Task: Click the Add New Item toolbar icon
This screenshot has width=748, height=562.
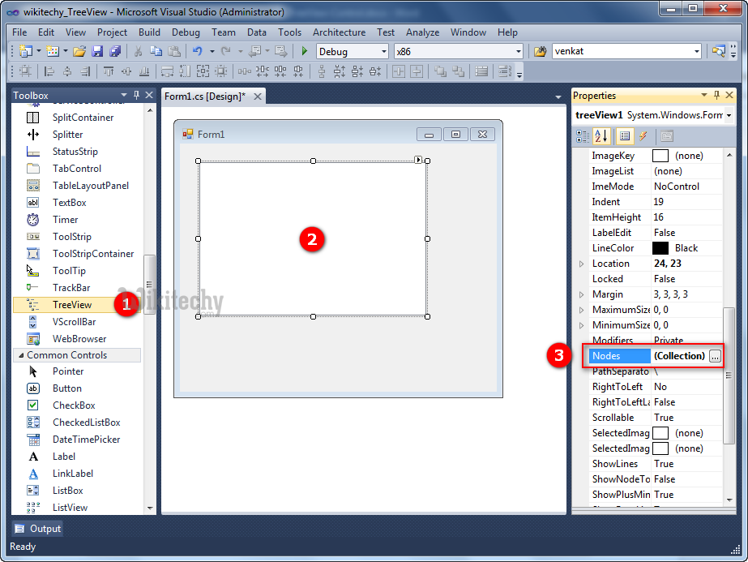Action: 53,51
